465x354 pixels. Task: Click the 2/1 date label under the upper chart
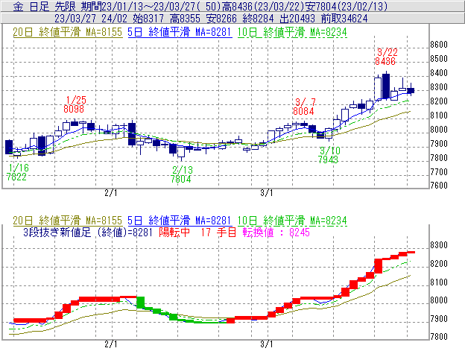click(x=111, y=193)
